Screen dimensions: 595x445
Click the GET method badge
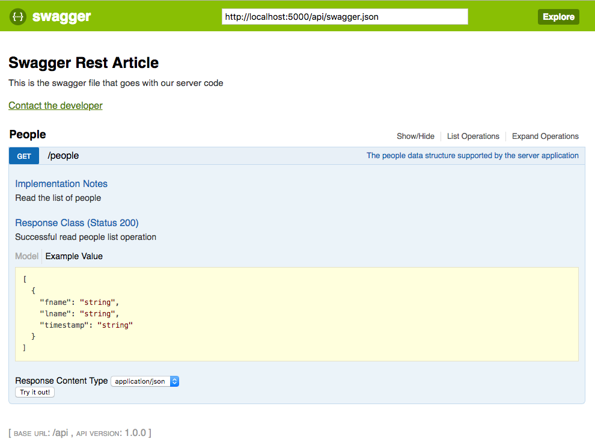(24, 156)
